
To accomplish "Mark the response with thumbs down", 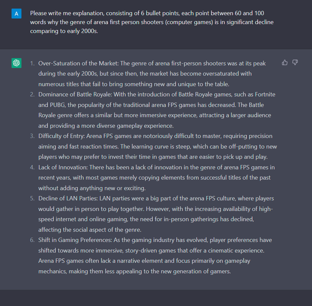I will point(295,63).
